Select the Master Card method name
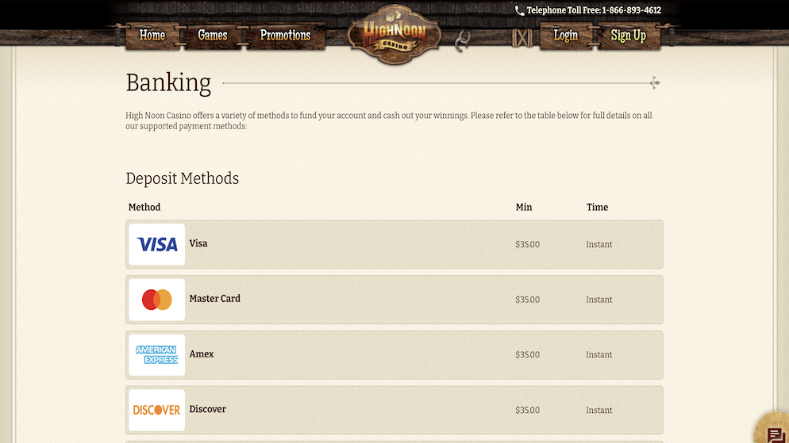The image size is (789, 443). pyautogui.click(x=215, y=299)
